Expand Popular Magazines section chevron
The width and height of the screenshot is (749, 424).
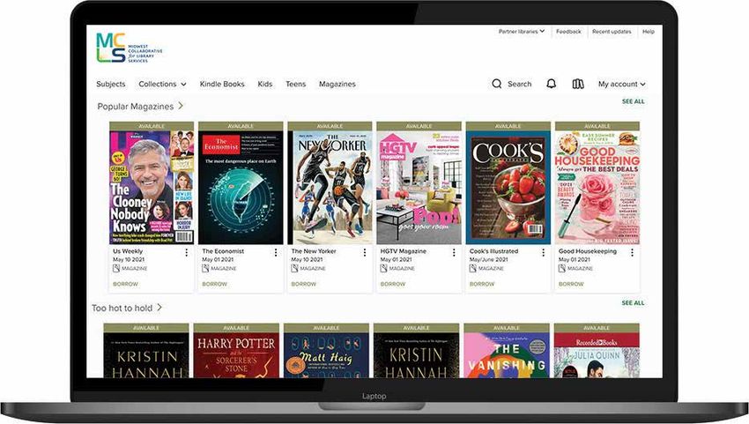tap(181, 106)
